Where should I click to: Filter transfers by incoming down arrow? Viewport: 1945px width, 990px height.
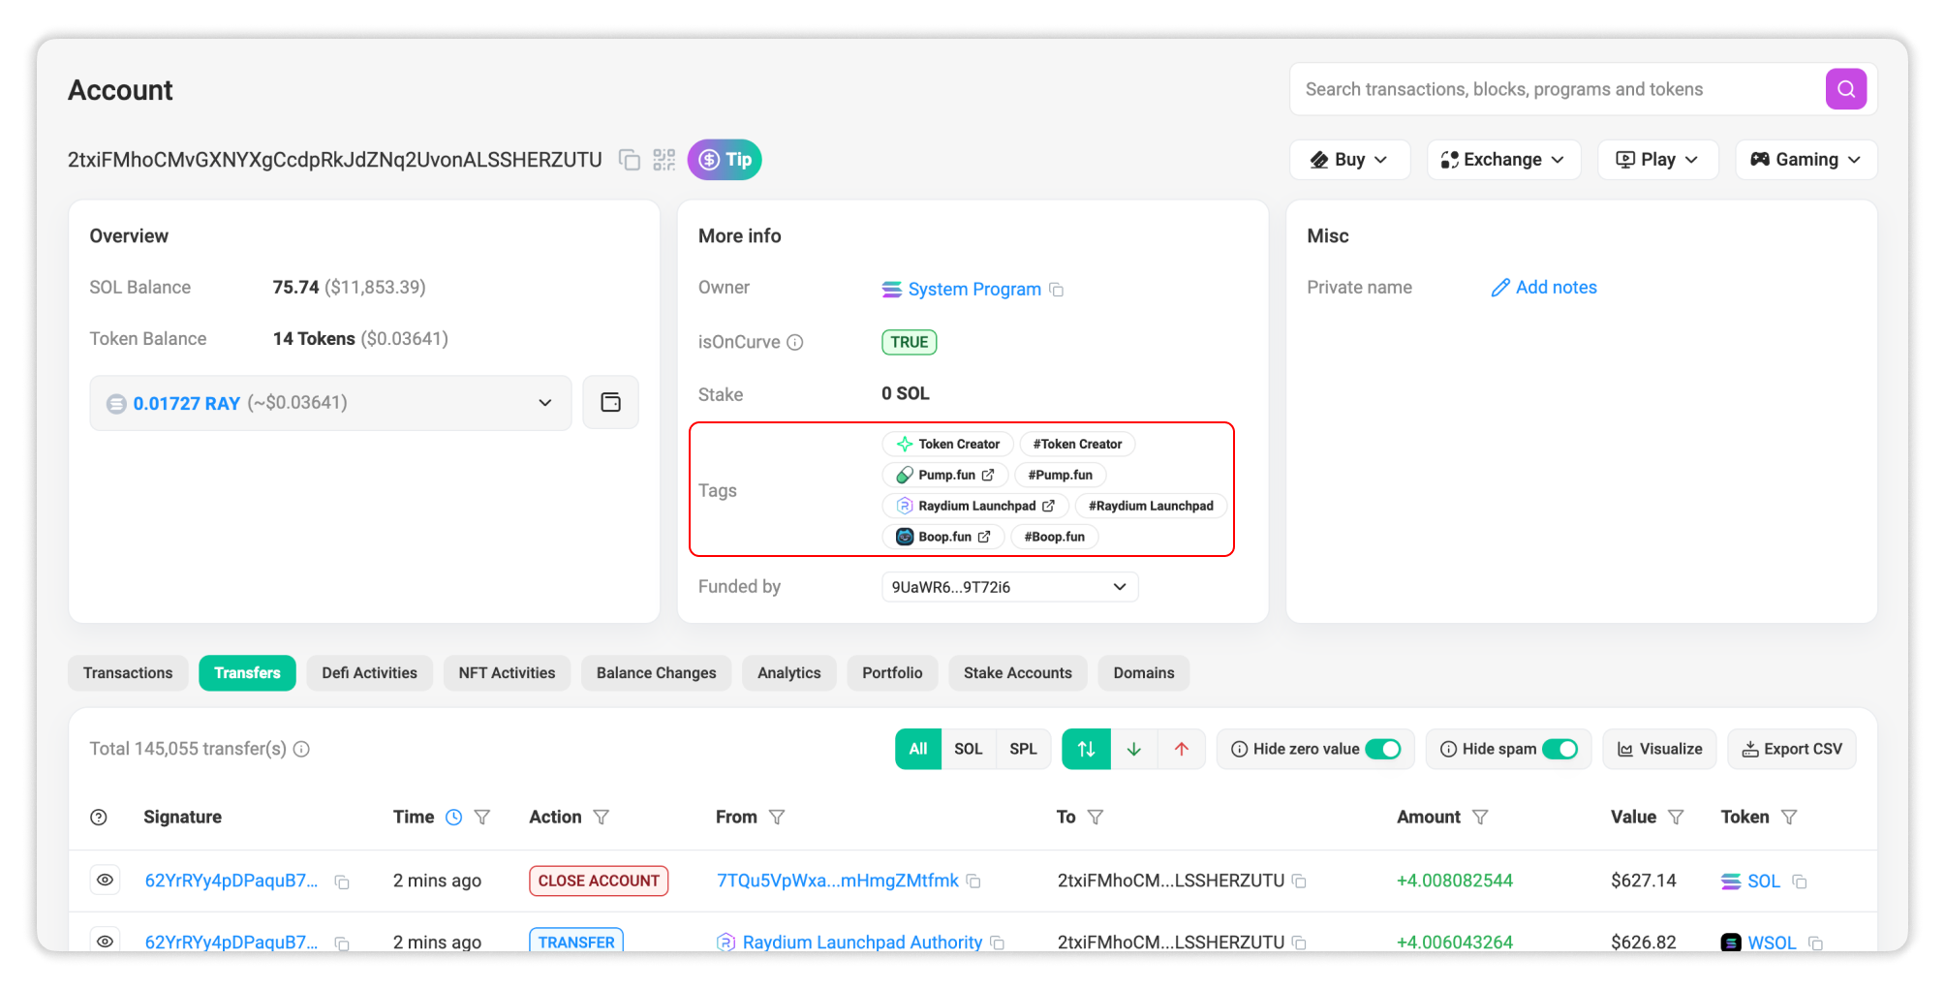[x=1134, y=749]
